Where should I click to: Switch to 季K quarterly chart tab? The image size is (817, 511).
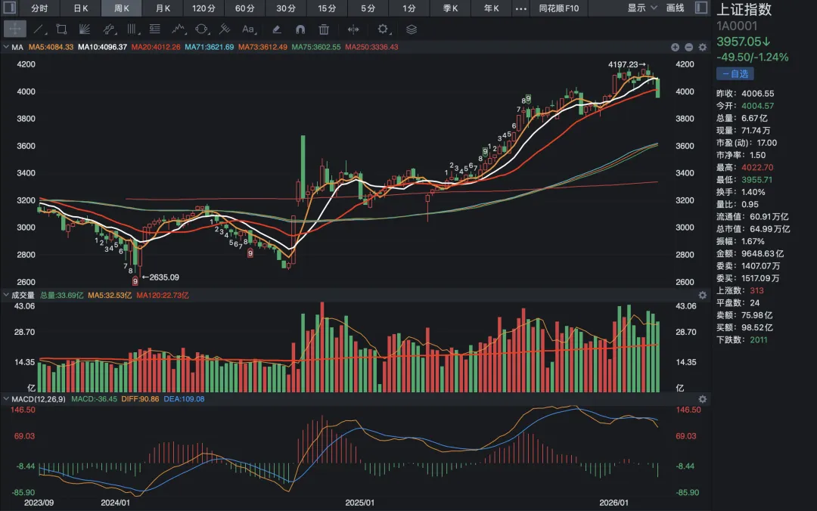450,8
